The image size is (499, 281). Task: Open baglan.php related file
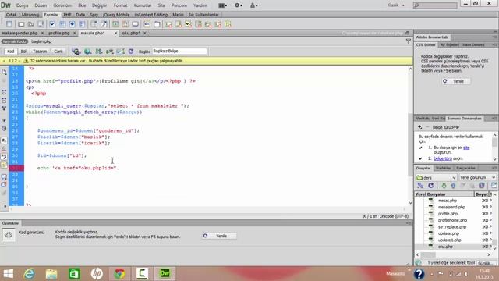[x=41, y=41]
